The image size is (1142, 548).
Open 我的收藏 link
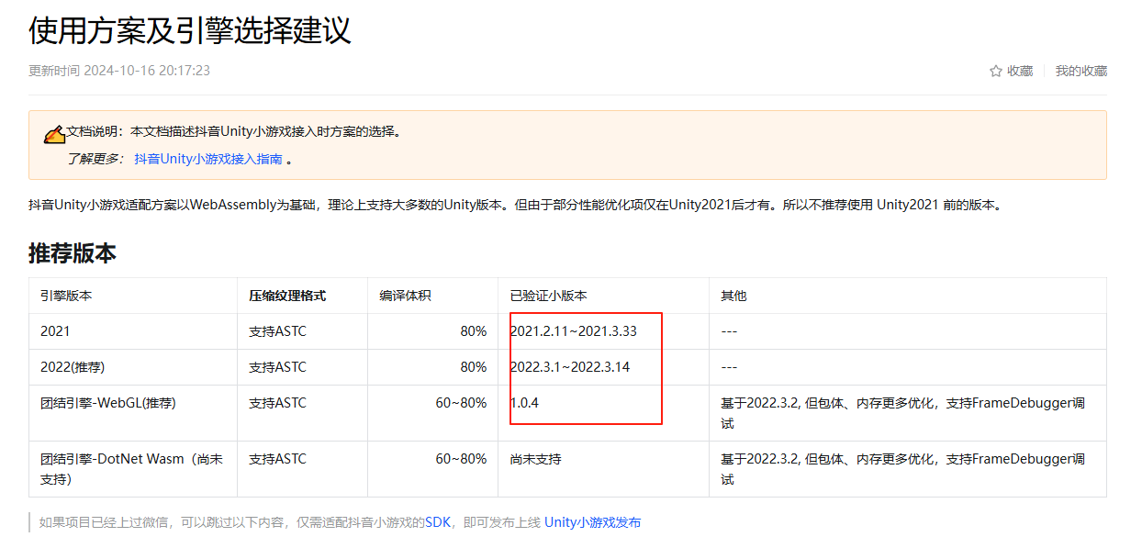click(x=1080, y=71)
